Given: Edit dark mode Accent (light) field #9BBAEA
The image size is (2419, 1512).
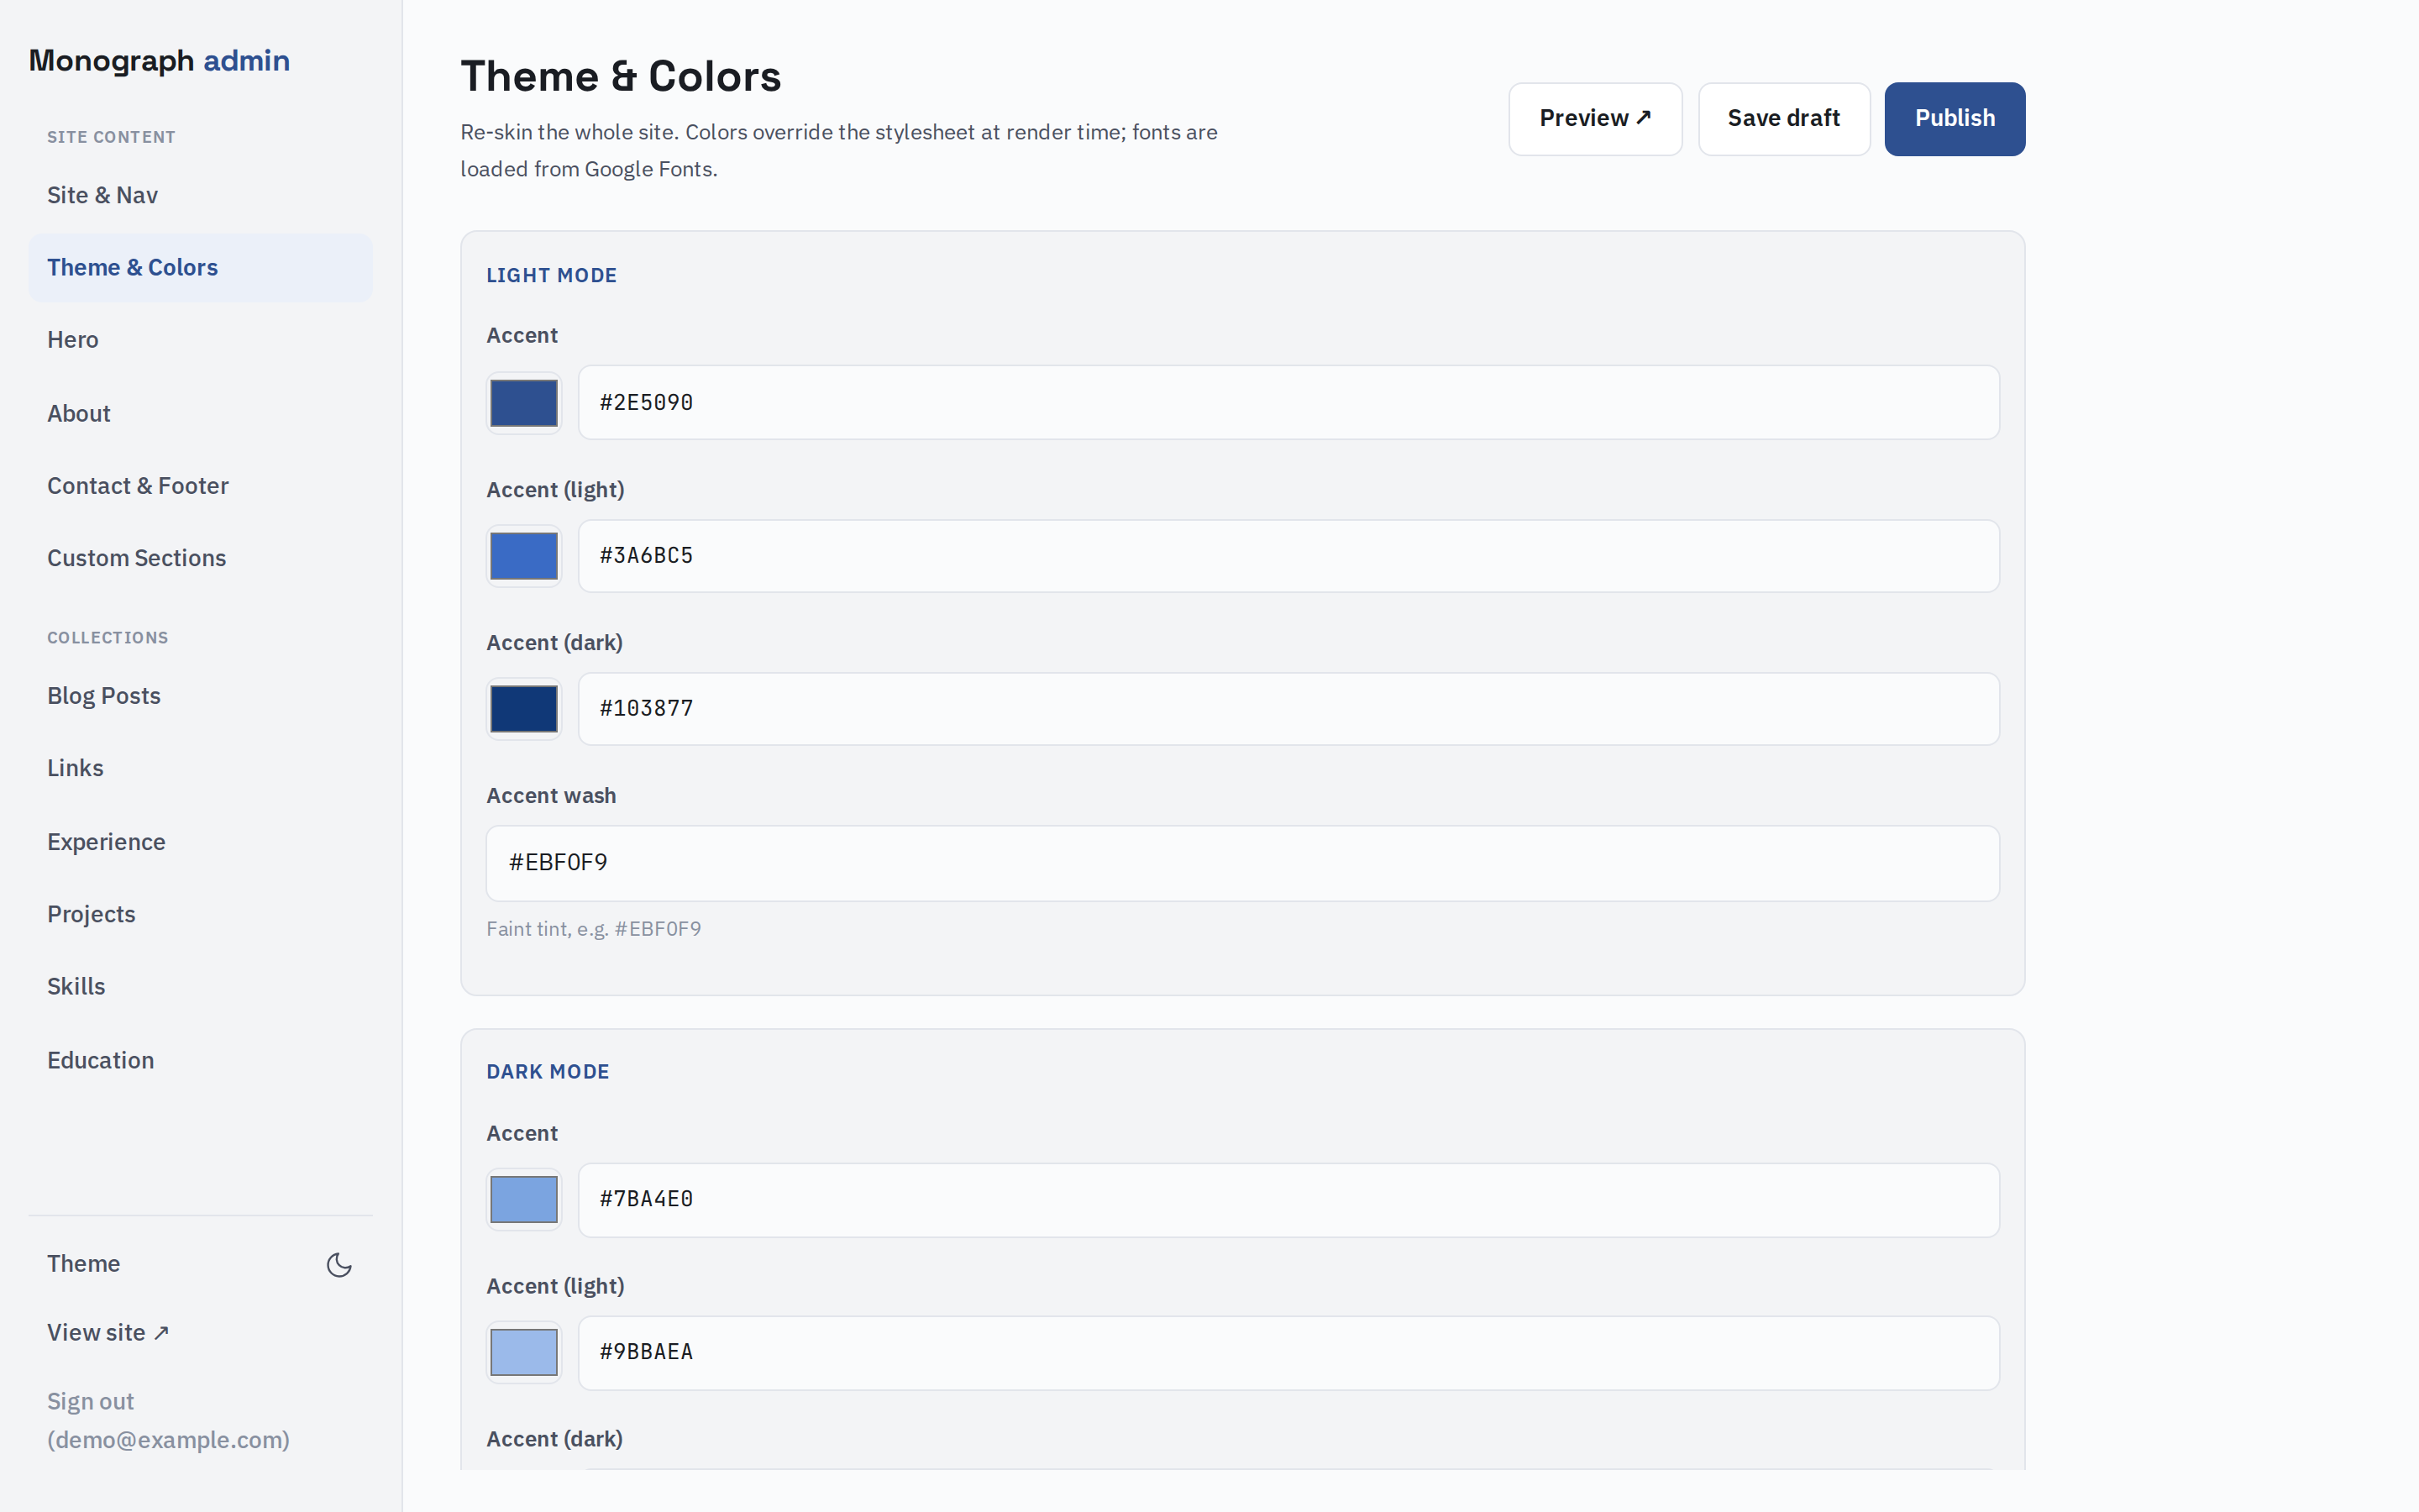Looking at the screenshot, I should click(1288, 1353).
